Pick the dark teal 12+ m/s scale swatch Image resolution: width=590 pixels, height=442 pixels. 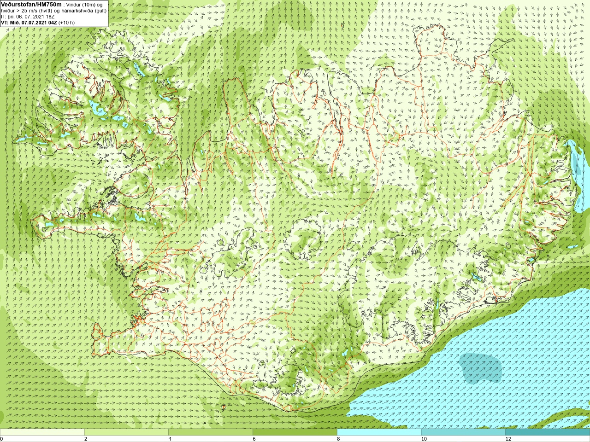click(548, 432)
